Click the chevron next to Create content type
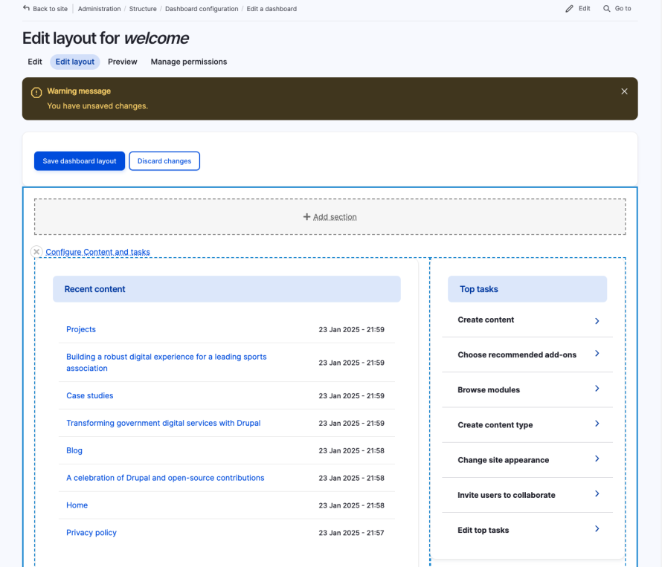Screen dimensions: 662x567 click(597, 424)
